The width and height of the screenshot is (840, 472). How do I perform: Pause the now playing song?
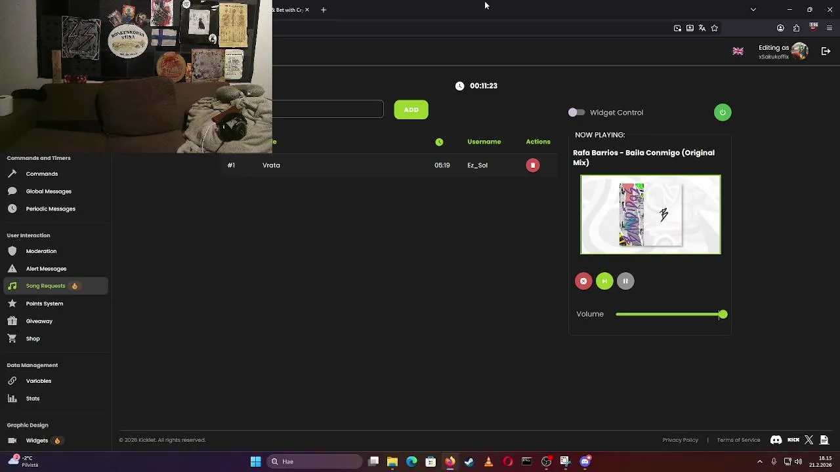pos(625,281)
